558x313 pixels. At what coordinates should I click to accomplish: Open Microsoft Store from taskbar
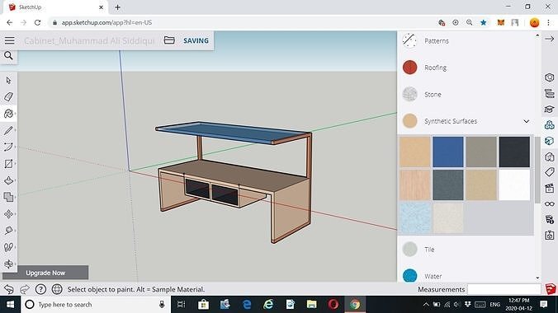click(x=203, y=305)
